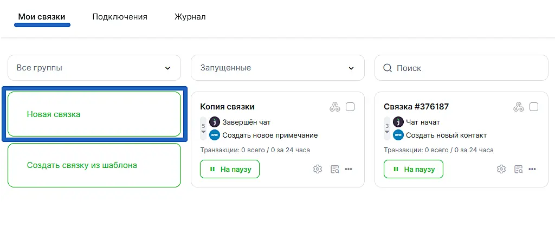Open three-dot menu on Связка #376187 card
The height and width of the screenshot is (227, 555).
(532, 169)
